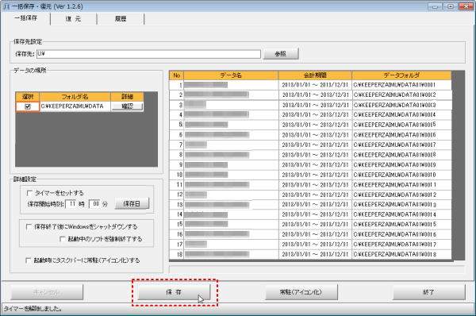The width and height of the screenshot is (476, 316).
Task: Check 起動中のソフトを強制終了する option
Action: [x=63, y=239]
